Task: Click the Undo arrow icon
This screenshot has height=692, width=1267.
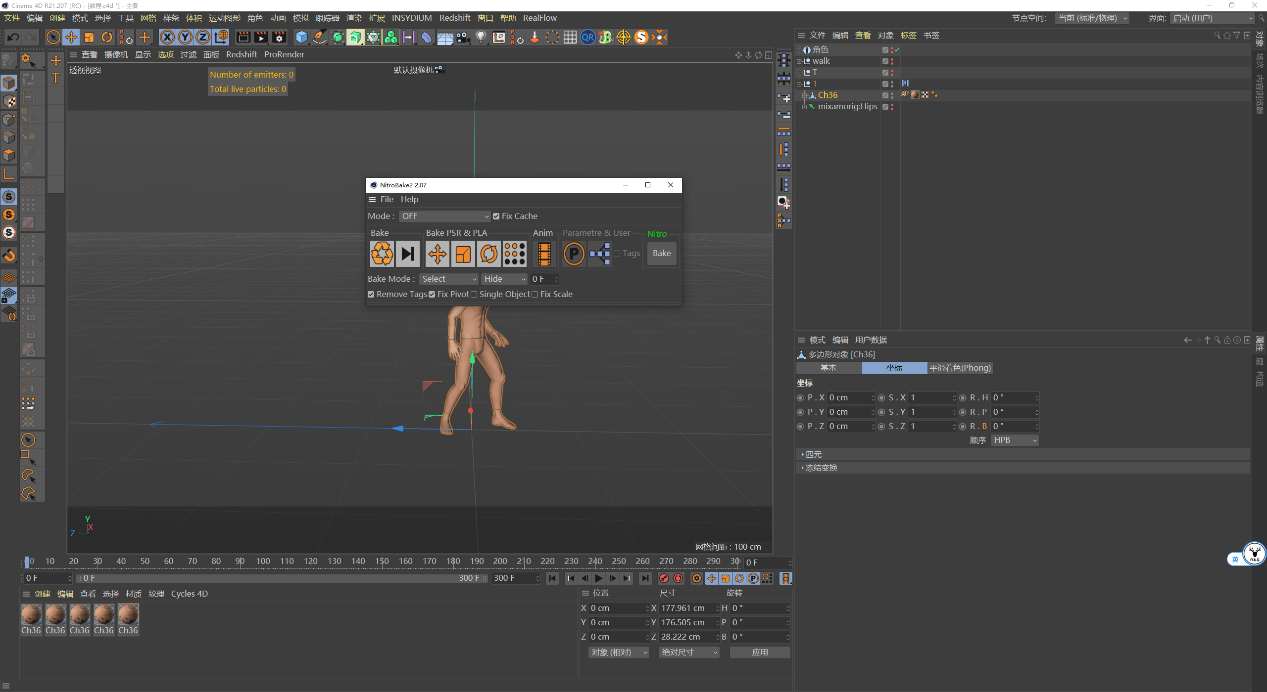Action: tap(13, 37)
